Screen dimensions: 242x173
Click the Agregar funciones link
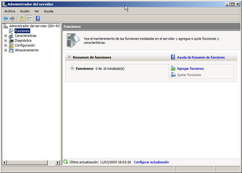click(x=190, y=69)
